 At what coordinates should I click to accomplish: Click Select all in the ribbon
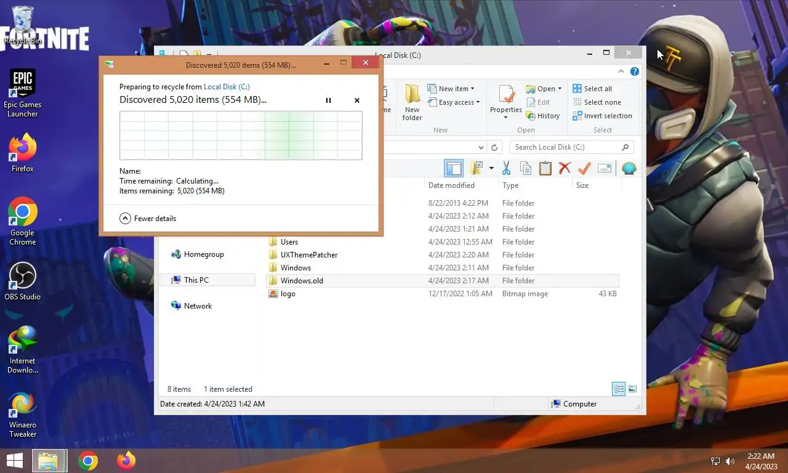(592, 89)
